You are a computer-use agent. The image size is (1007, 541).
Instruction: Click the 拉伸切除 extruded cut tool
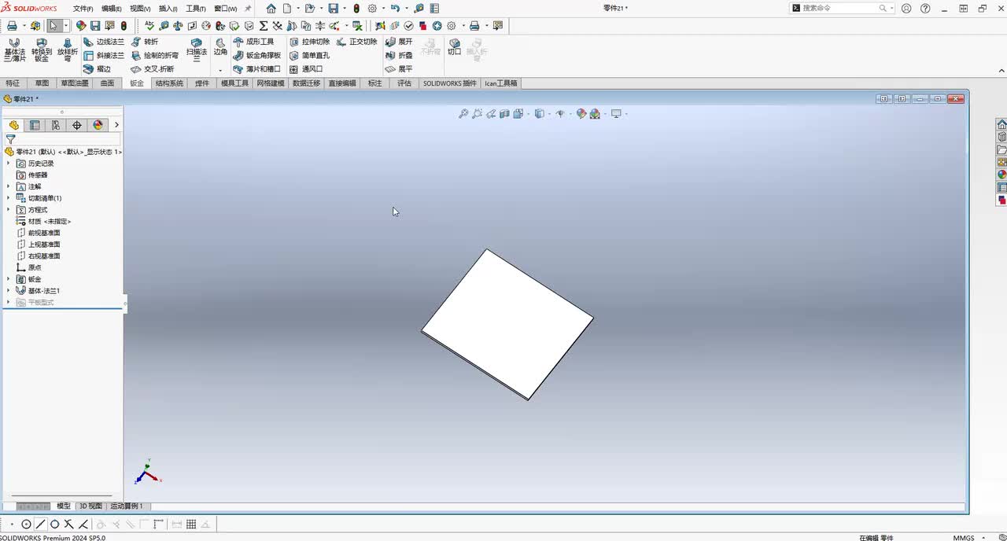click(309, 42)
